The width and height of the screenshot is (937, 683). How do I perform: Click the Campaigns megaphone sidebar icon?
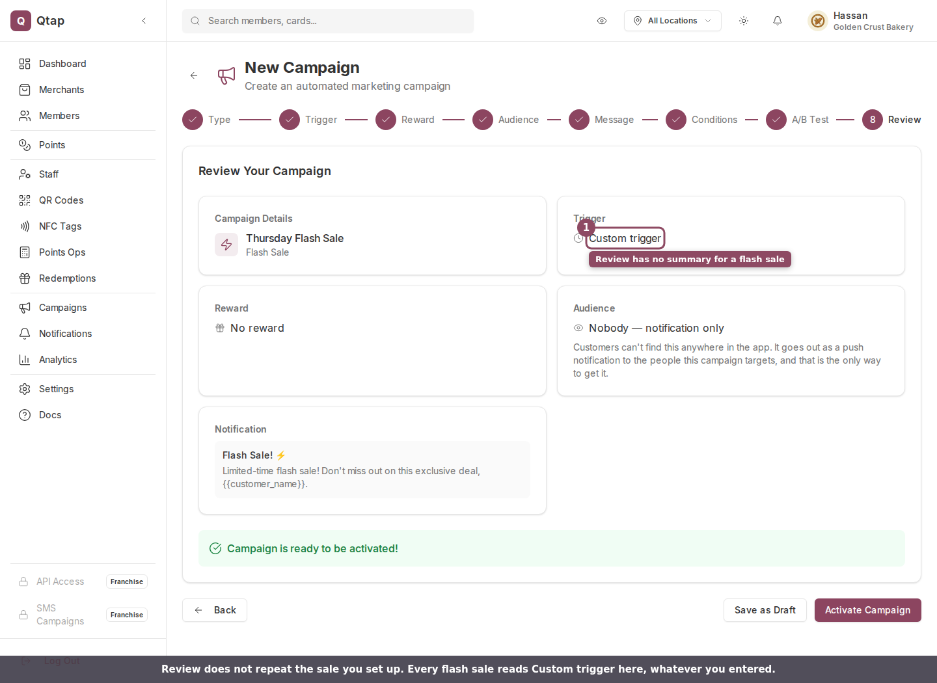(x=25, y=308)
